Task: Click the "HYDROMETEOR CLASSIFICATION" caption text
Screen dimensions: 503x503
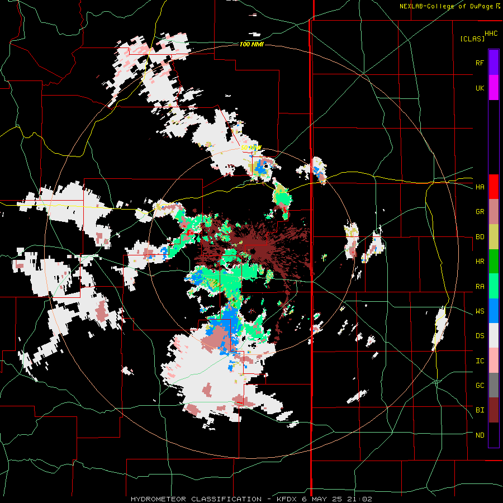Action: (x=196, y=499)
